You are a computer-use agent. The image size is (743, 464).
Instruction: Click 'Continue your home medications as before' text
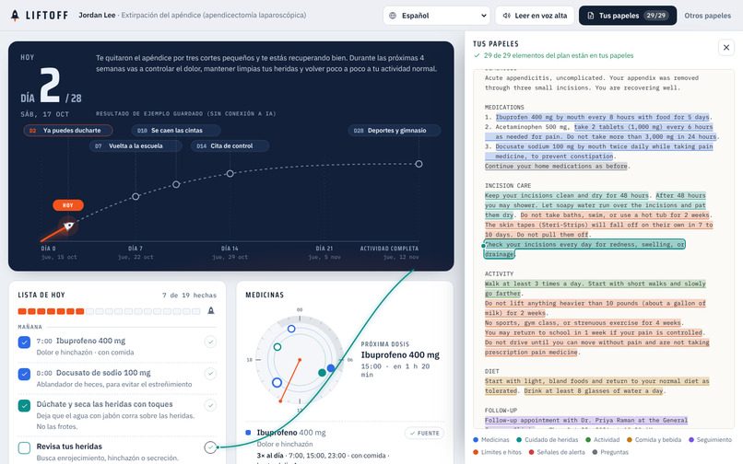tap(556, 167)
